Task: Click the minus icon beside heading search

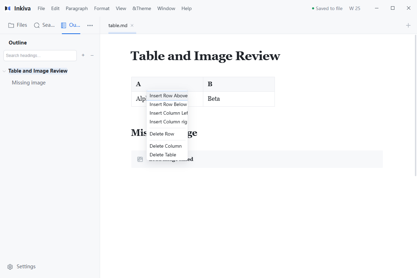Action: point(92,55)
